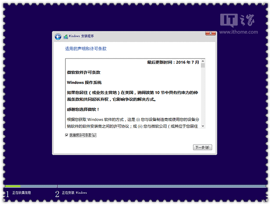
Task: Click the license scrollbar up arrow
Action: (203, 61)
